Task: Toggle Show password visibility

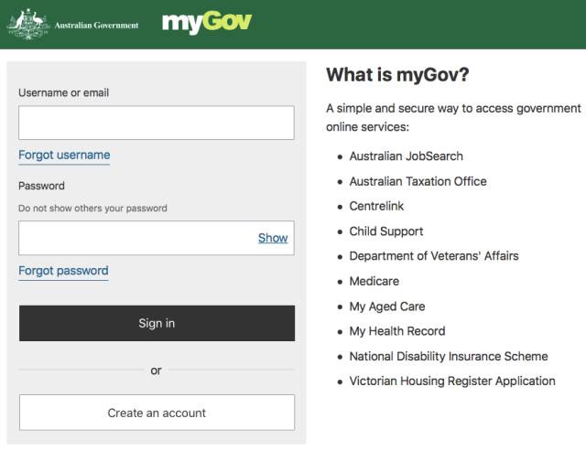Action: point(273,238)
